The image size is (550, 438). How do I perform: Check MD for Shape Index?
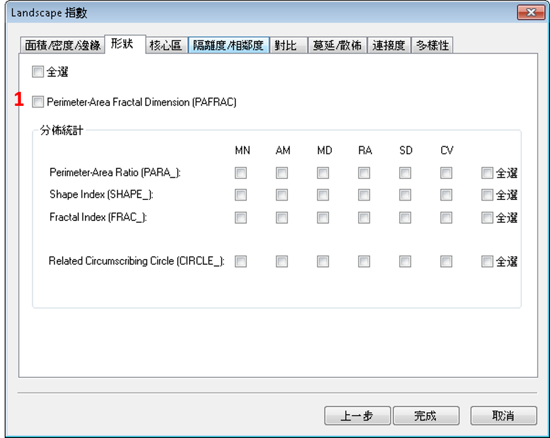323,195
